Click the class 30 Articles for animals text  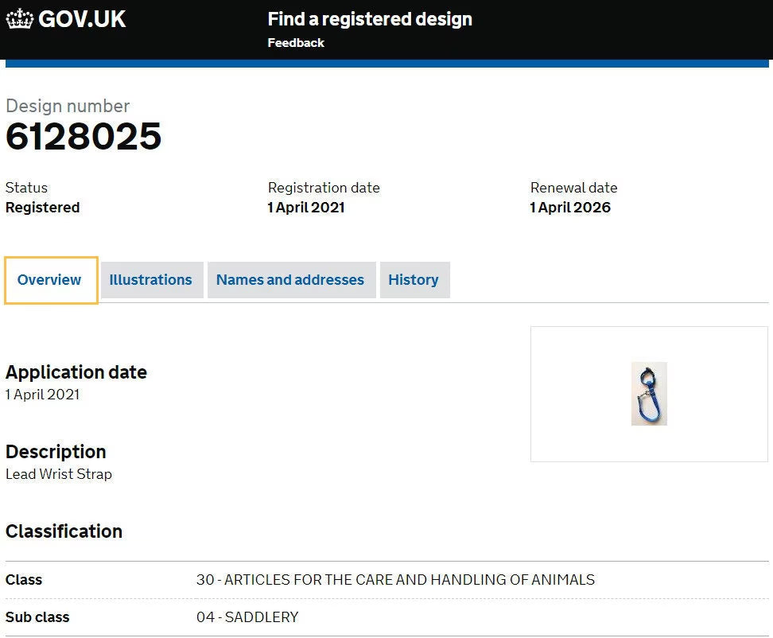(395, 580)
